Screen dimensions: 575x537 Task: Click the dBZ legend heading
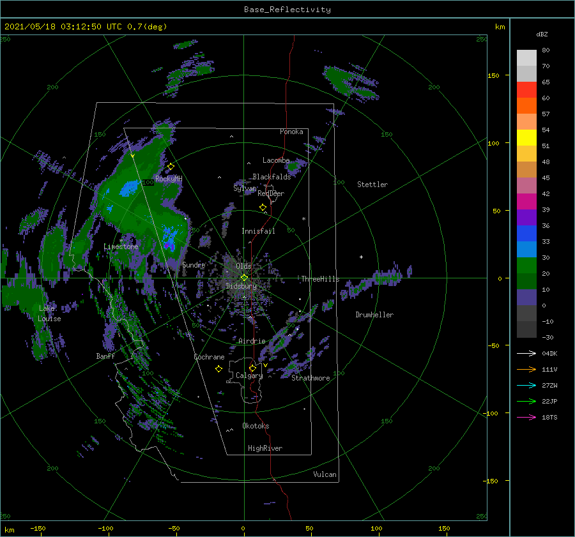click(x=542, y=34)
